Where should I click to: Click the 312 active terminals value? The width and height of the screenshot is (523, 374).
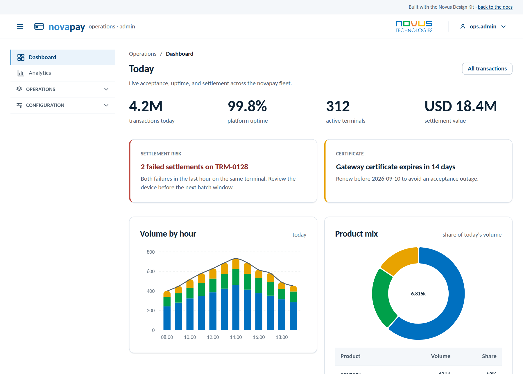tap(338, 106)
